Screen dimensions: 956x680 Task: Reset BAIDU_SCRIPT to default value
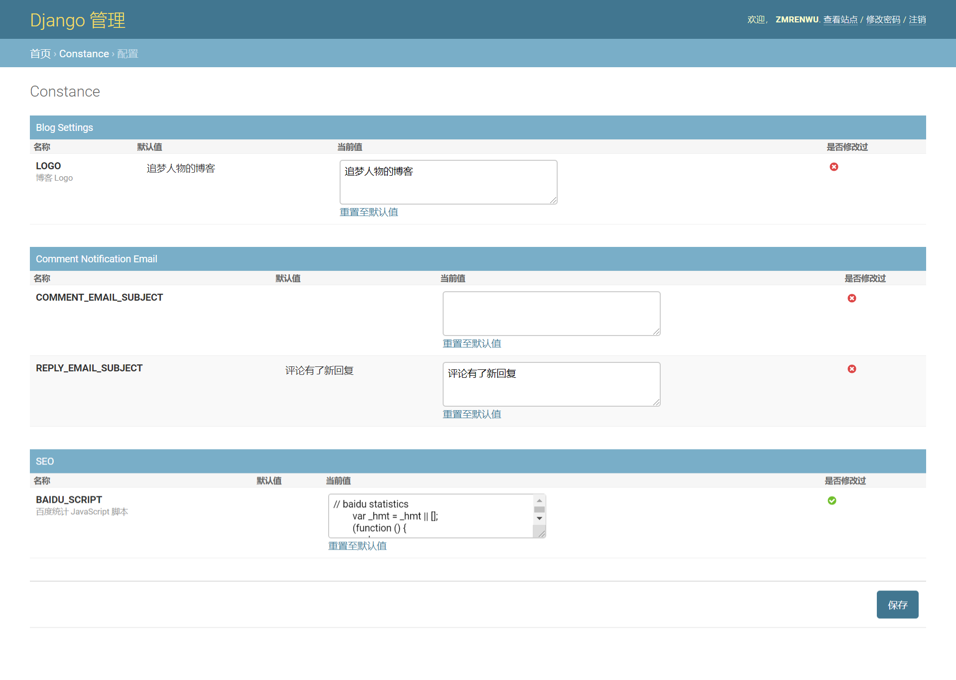tap(358, 546)
